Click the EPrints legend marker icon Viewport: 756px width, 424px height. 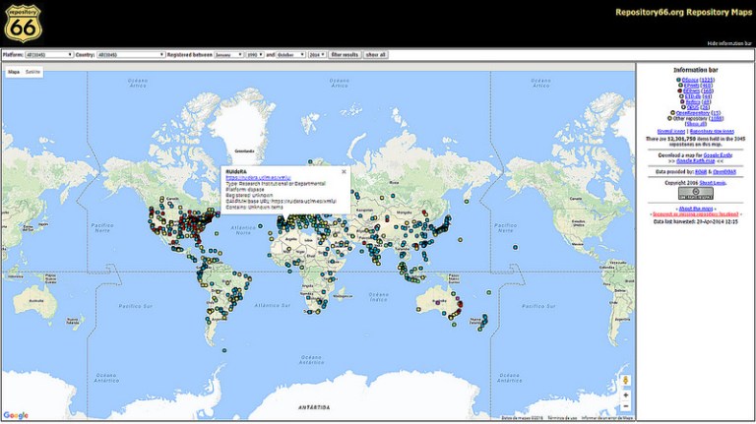click(x=681, y=86)
